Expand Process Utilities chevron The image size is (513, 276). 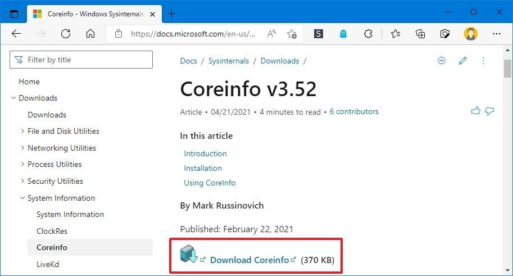point(22,164)
